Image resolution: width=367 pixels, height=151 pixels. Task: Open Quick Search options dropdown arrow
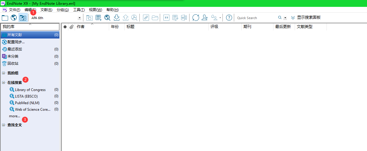click(285, 18)
